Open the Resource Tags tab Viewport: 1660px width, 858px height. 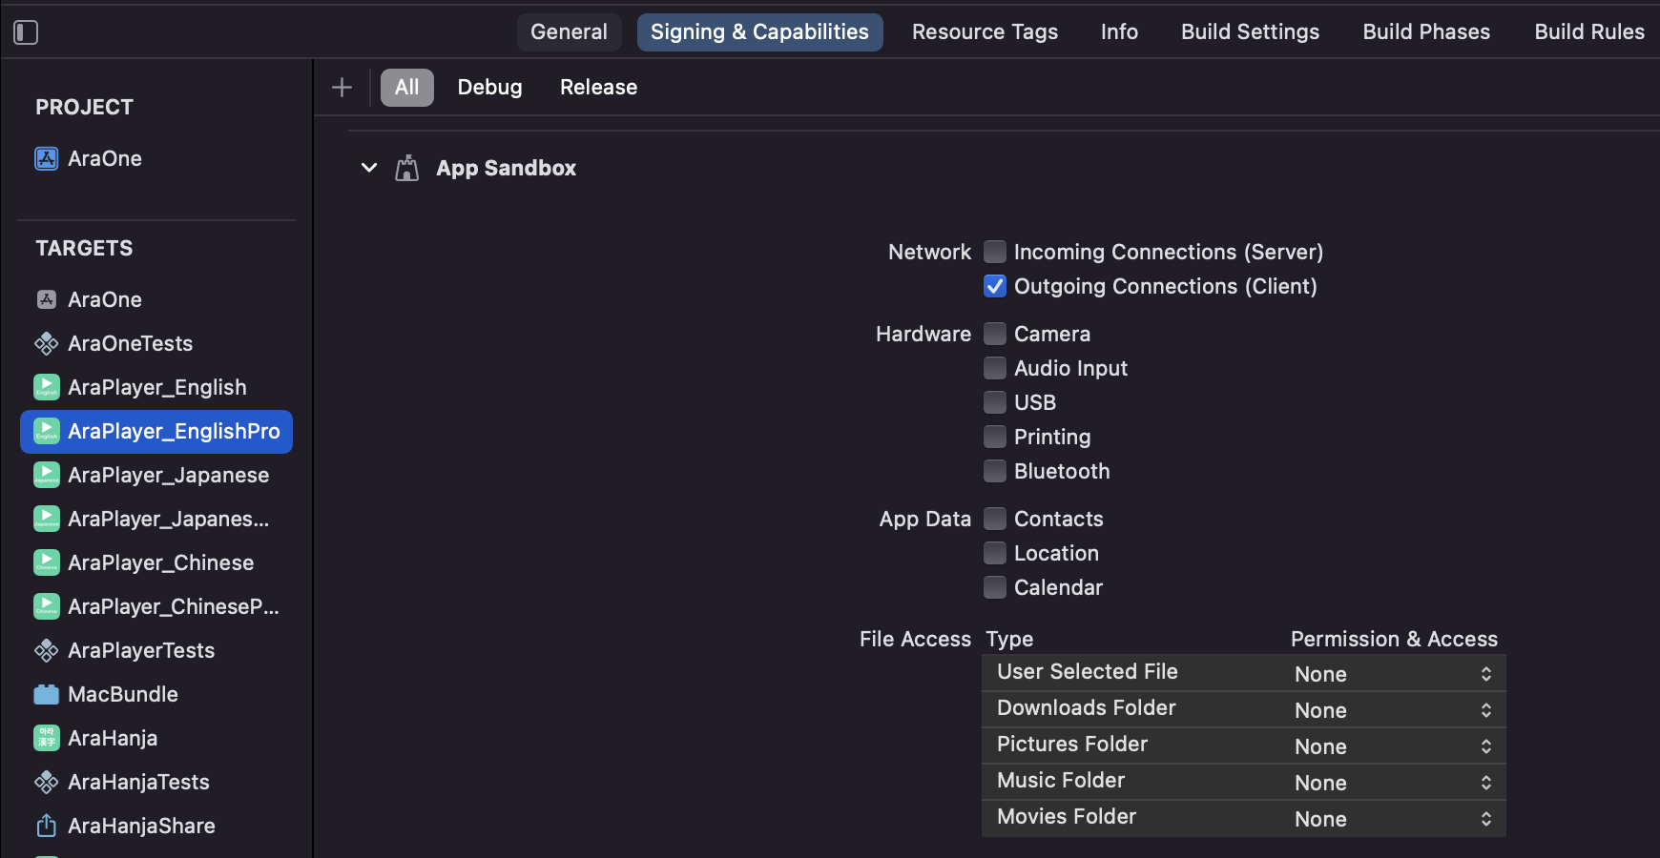pos(985,32)
